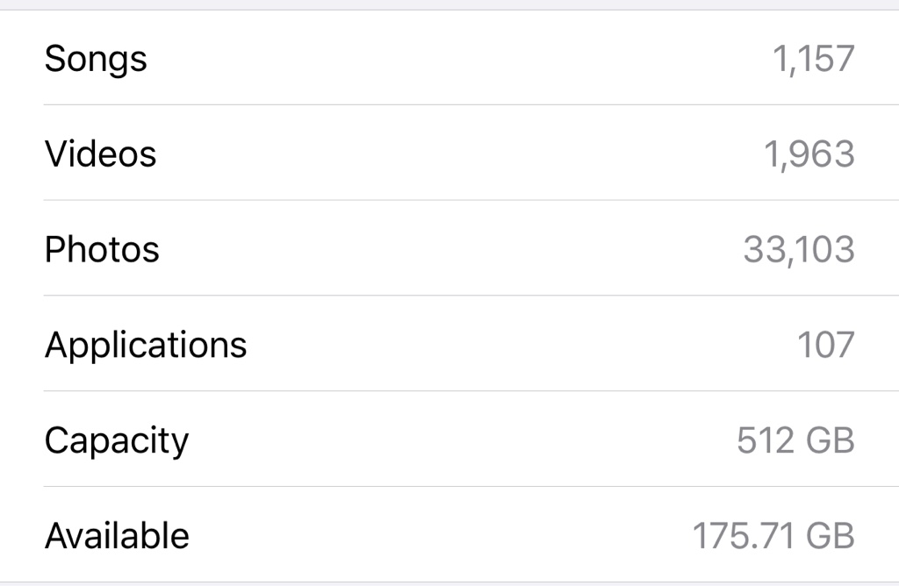This screenshot has height=586, width=899.
Task: Select the 1,963 videos count value
Action: click(x=809, y=154)
